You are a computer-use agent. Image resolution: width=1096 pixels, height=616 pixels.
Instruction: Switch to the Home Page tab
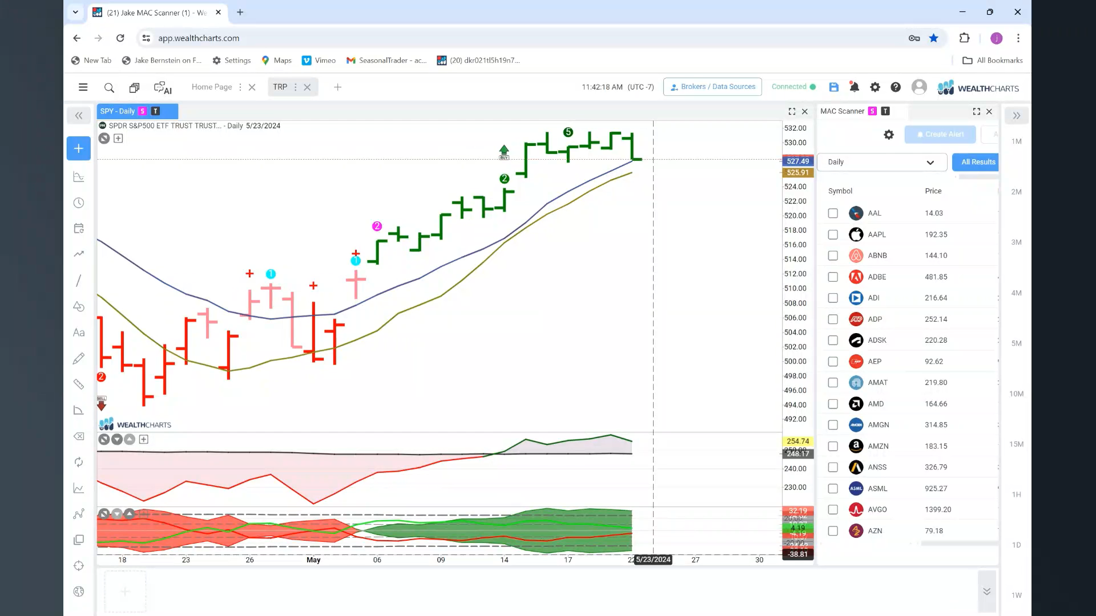[x=212, y=87]
